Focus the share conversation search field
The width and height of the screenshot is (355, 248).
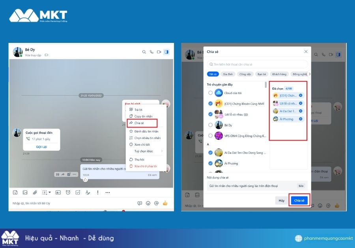258,64
